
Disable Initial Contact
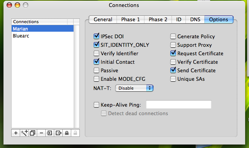(96, 62)
